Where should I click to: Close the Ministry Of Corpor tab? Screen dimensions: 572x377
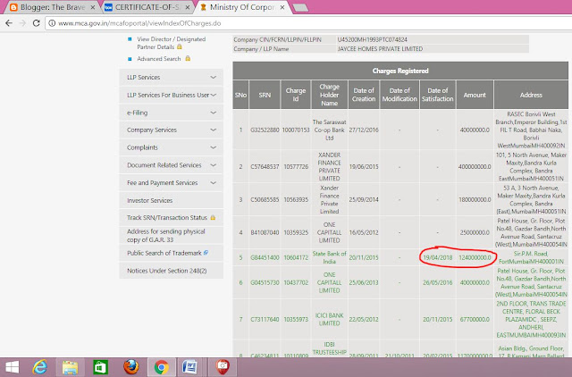[x=282, y=7]
